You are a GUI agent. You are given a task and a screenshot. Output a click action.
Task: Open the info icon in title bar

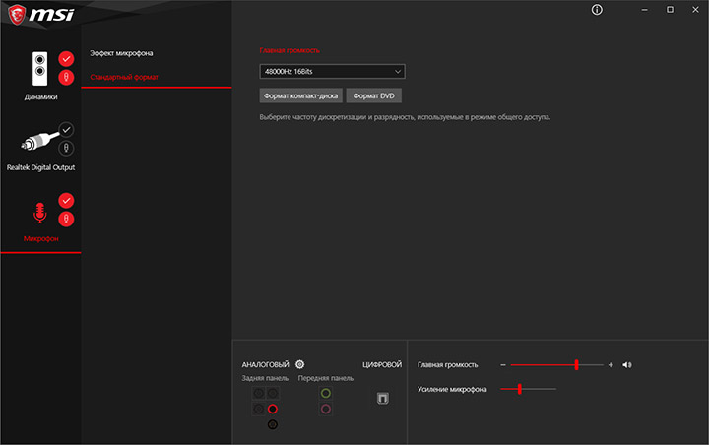[x=597, y=10]
